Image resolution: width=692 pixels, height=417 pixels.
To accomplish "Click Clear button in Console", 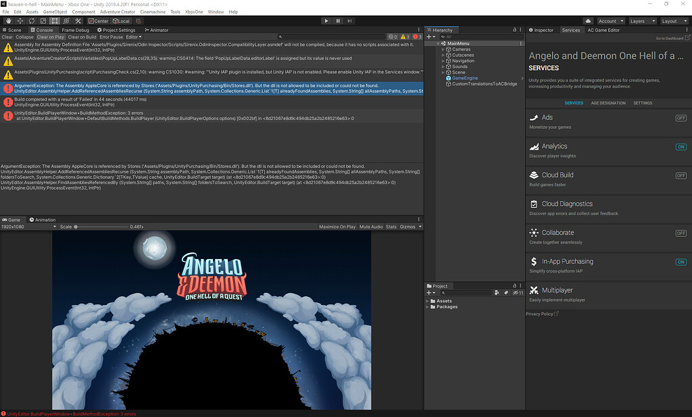I will click(7, 37).
